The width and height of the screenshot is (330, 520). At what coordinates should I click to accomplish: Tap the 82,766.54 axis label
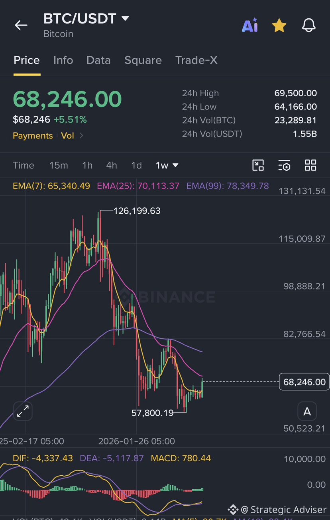coord(304,334)
